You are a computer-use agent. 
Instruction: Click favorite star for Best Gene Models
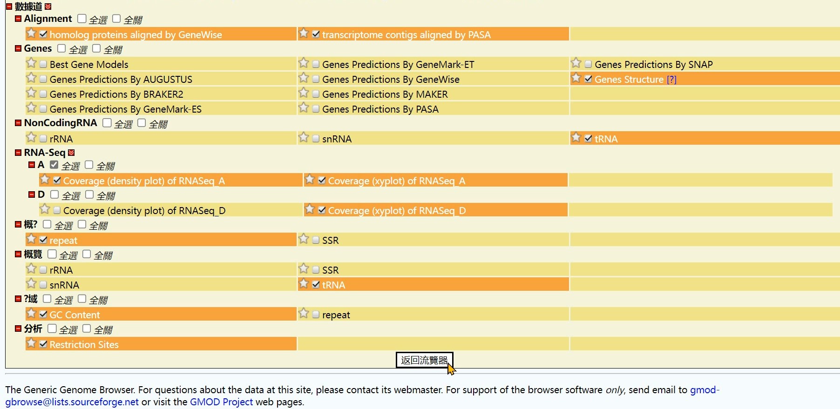31,63
